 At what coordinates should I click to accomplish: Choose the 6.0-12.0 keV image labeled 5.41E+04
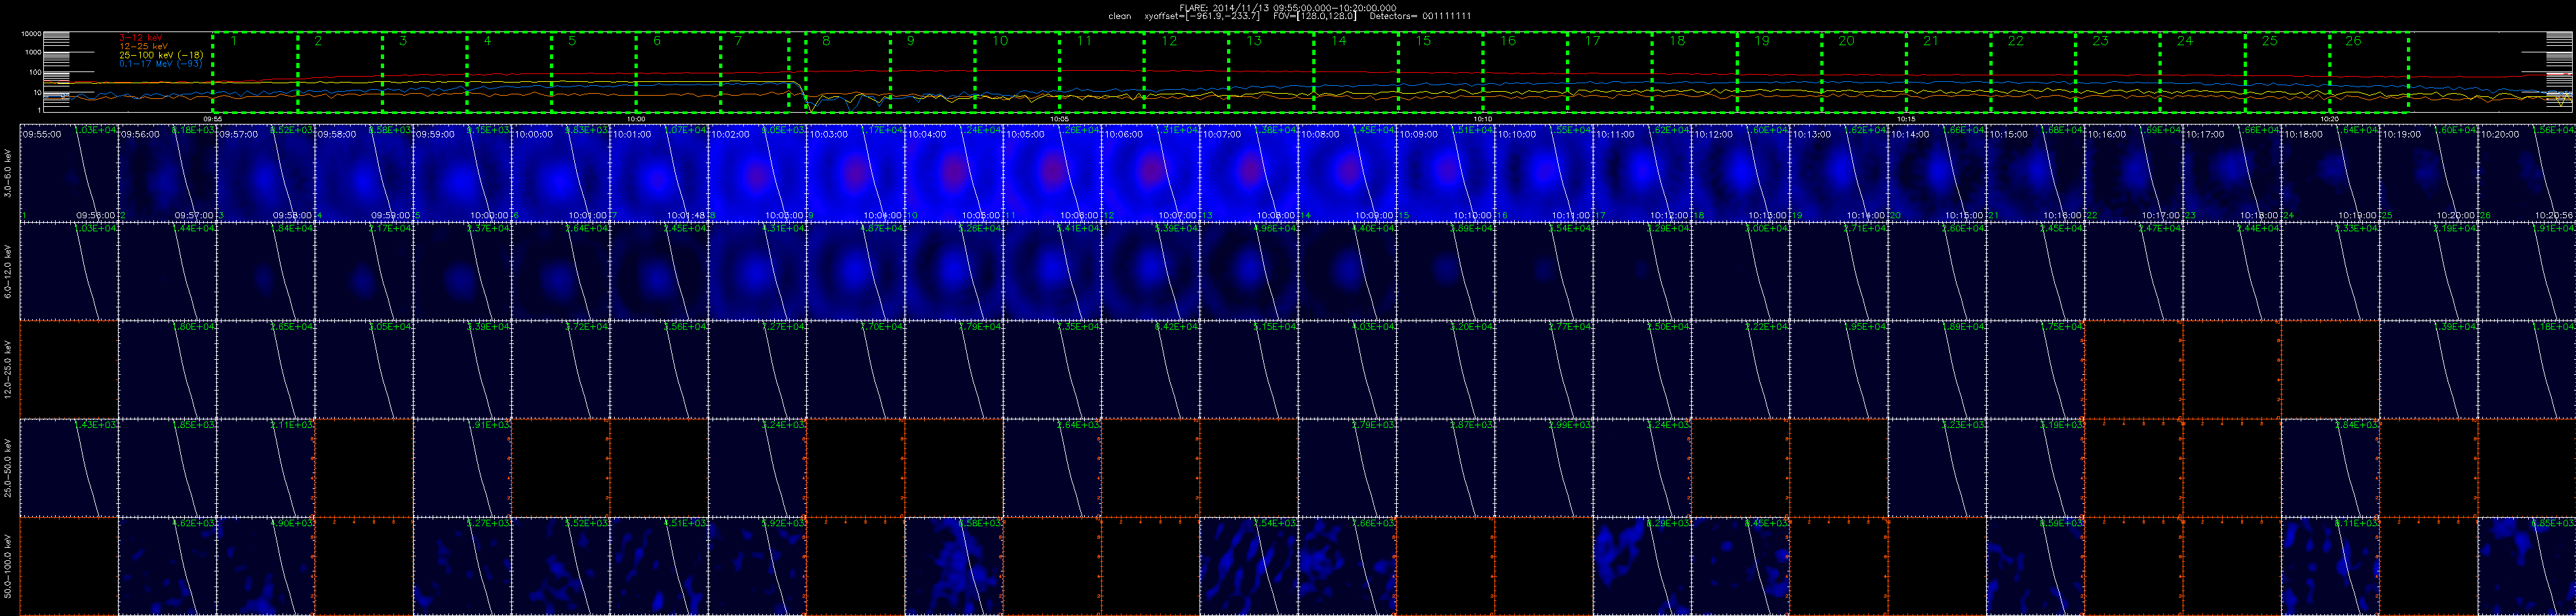[1053, 271]
